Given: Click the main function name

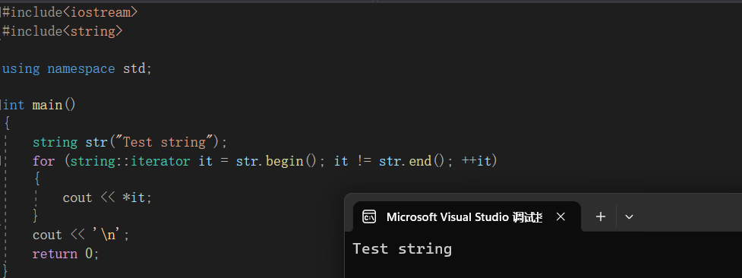Looking at the screenshot, I should pos(47,105).
